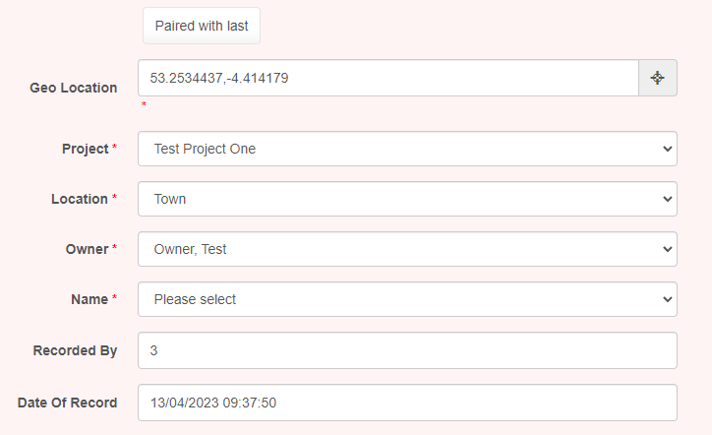712x435 pixels.
Task: Click into the Recorded By field
Action: pos(407,350)
